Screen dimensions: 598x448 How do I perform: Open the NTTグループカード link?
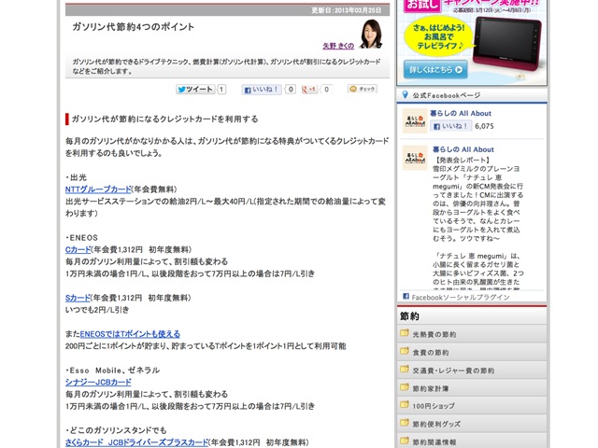click(x=98, y=189)
